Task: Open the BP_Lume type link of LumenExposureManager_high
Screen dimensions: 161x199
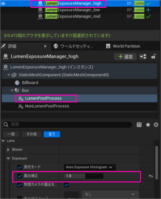Action: pyautogui.click(x=135, y=4)
